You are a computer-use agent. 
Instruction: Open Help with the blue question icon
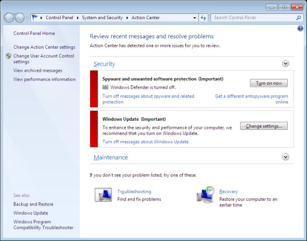tap(300, 29)
